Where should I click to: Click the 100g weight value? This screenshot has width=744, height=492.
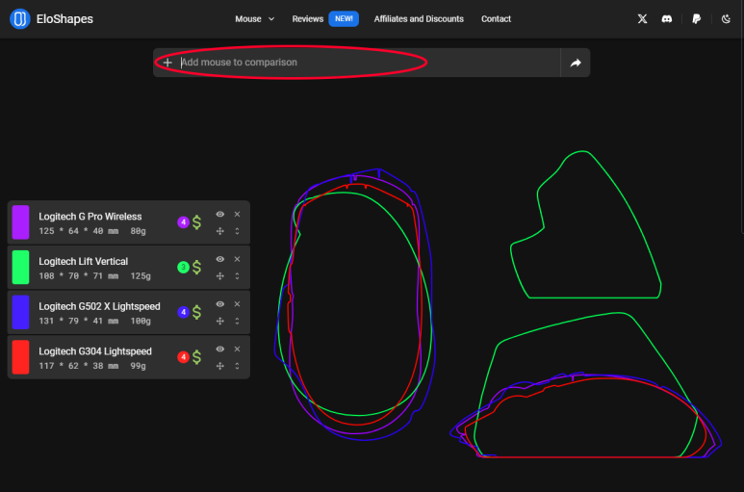(141, 322)
